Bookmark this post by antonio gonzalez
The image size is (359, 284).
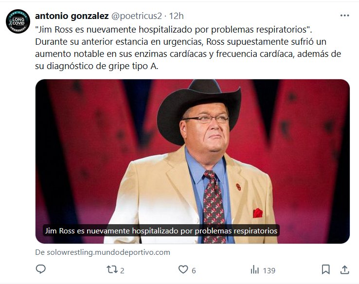[x=326, y=269]
